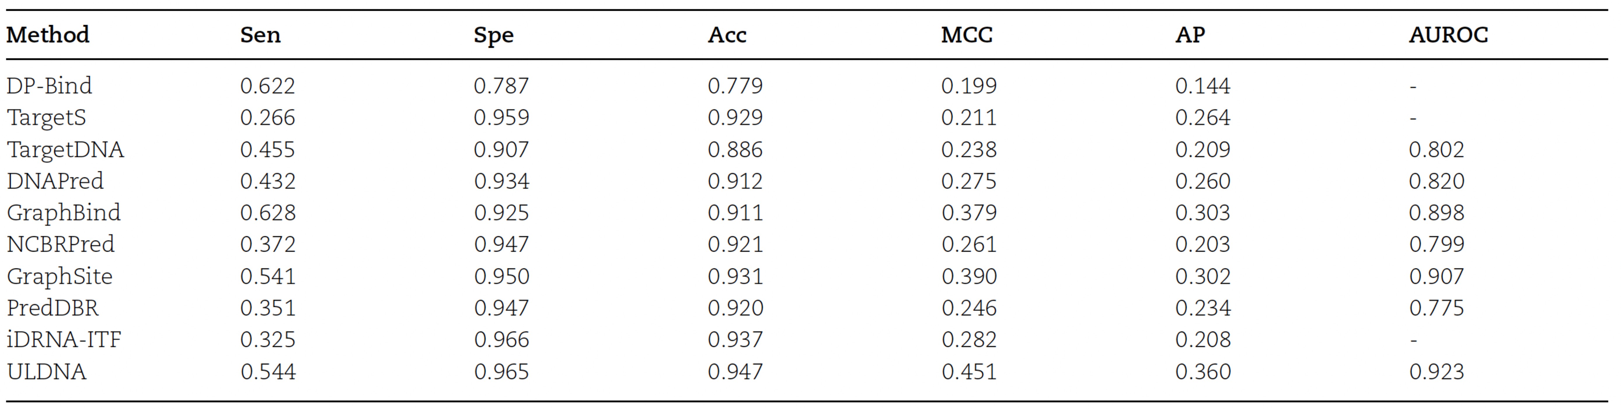Select the DP-Bind method name
The image size is (1621, 409).
click(49, 85)
